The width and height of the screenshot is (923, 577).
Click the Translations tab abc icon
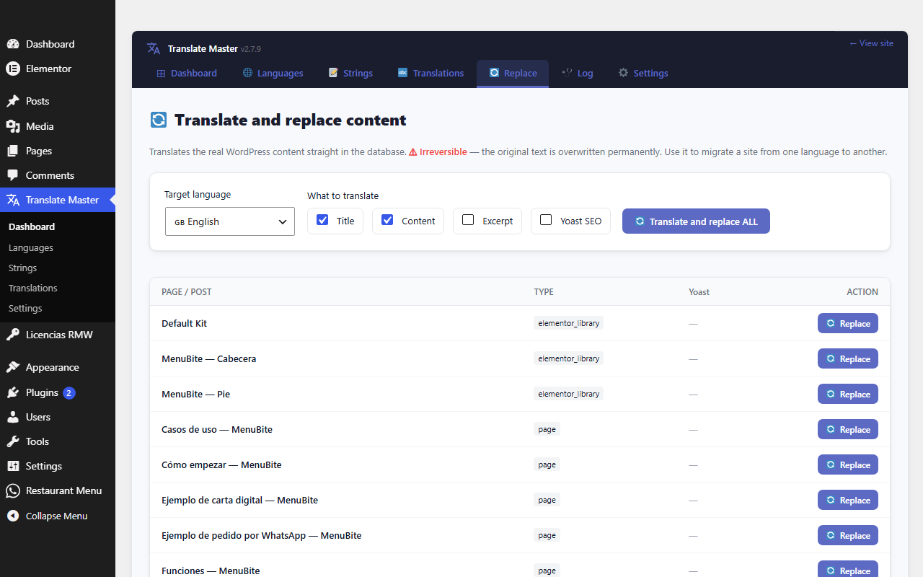pyautogui.click(x=403, y=73)
